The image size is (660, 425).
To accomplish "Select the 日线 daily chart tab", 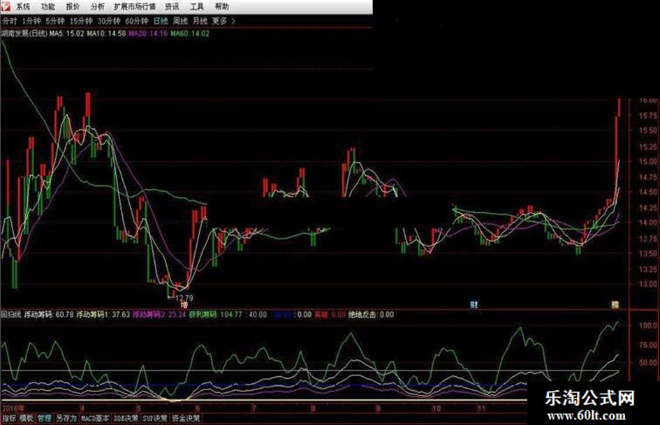I will coord(161,21).
